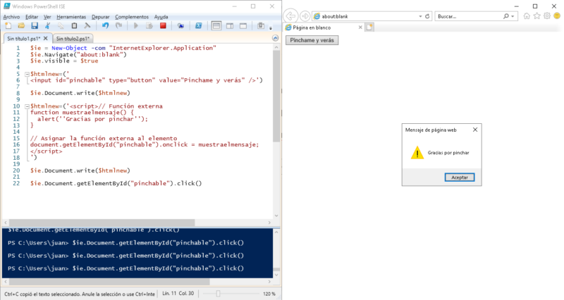
Task: Click the Cut scissors icon
Action: [x=47, y=26]
